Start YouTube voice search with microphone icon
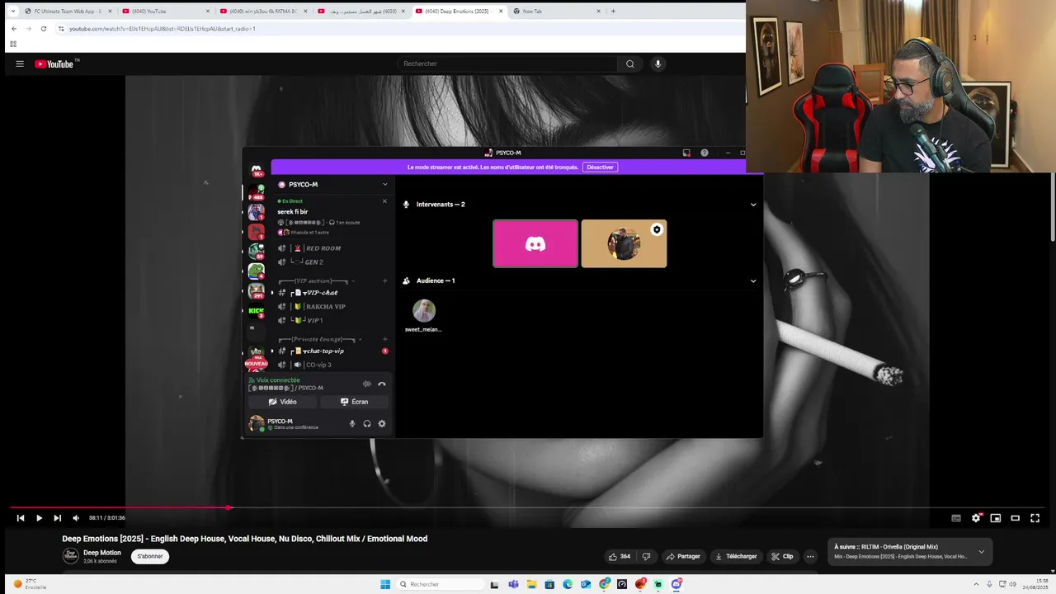1056x594 pixels. [658, 64]
